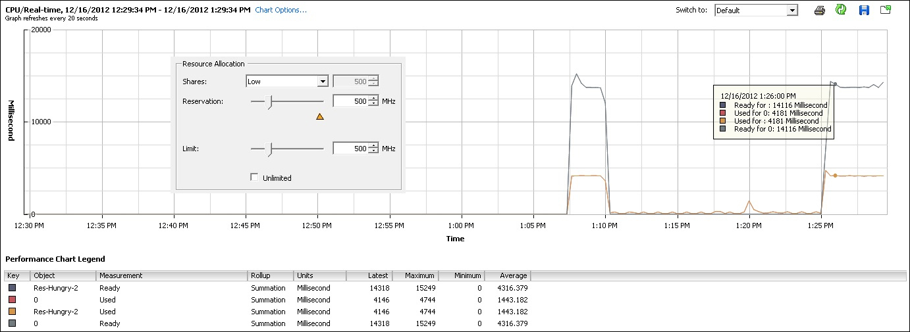Viewport: 910px width, 332px height.
Task: Sort legend by Rollup column header
Action: (271, 275)
